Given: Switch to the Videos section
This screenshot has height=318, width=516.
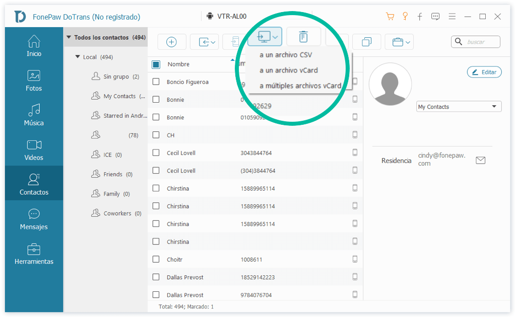Looking at the screenshot, I should 34,150.
